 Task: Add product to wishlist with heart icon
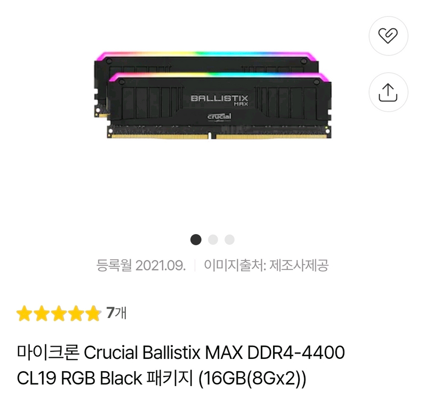[x=388, y=36]
